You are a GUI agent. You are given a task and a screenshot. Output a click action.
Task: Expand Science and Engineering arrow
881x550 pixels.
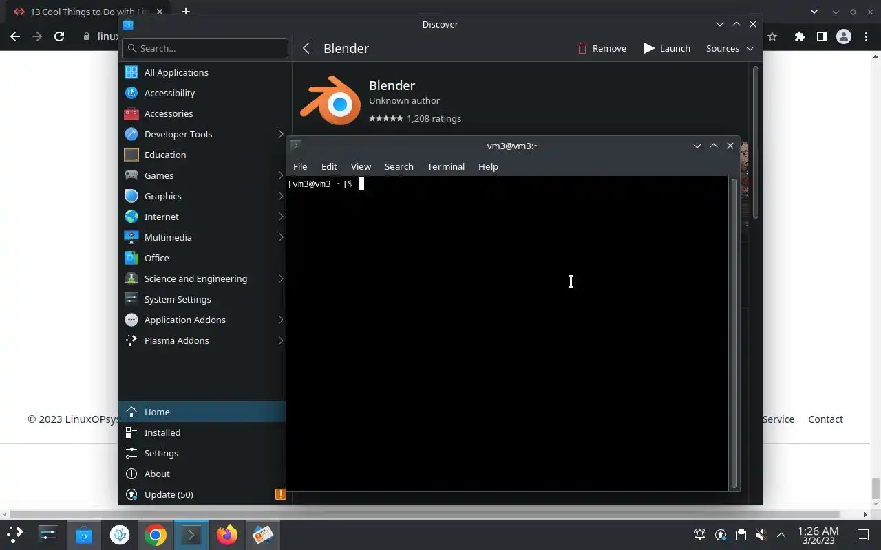[x=280, y=278]
